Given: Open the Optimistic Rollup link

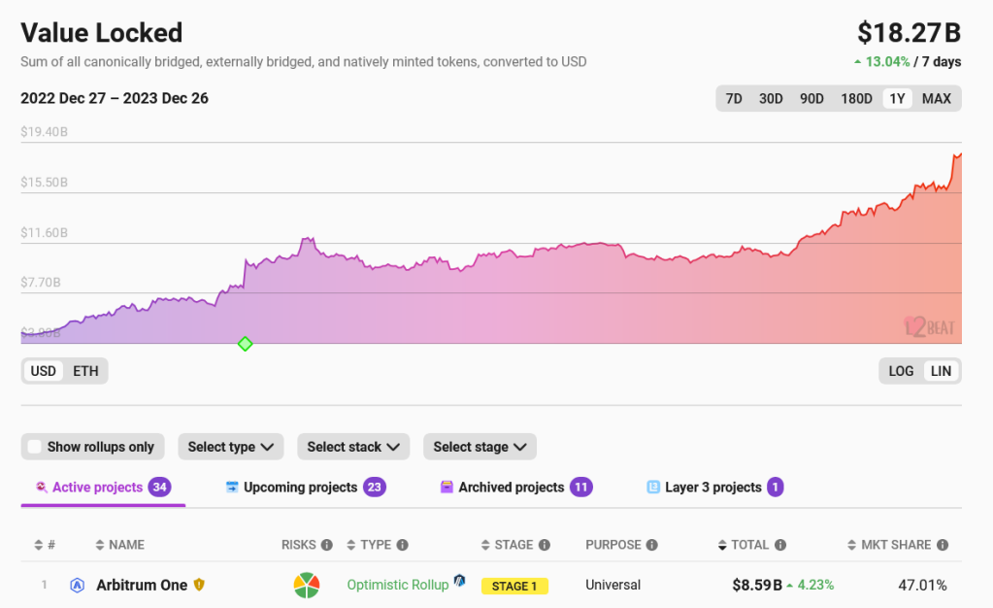Looking at the screenshot, I should pyautogui.click(x=398, y=585).
